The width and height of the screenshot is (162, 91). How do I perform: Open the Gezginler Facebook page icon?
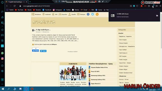tap(88, 14)
